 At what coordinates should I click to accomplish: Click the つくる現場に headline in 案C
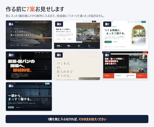(x=115, y=32)
